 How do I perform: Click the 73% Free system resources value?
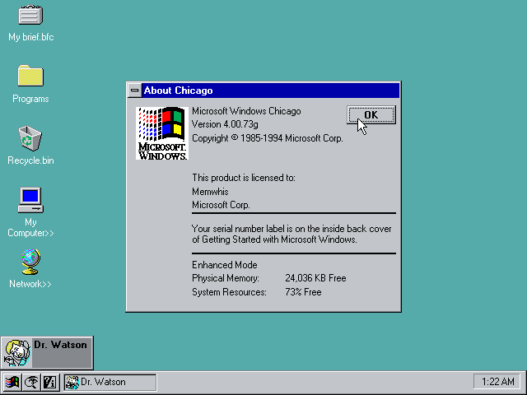[x=302, y=292]
